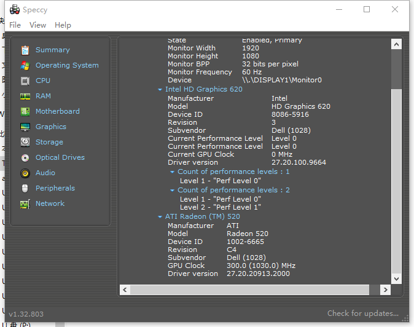
Task: View the Optical Drives section
Action: point(60,157)
